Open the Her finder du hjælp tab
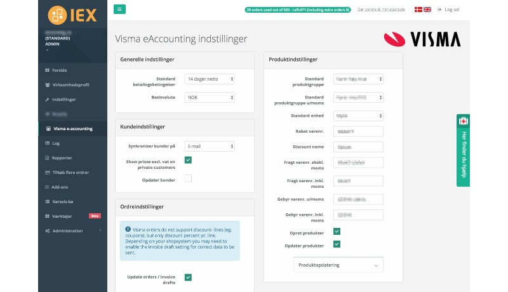The height and width of the screenshot is (292, 508). point(464,150)
